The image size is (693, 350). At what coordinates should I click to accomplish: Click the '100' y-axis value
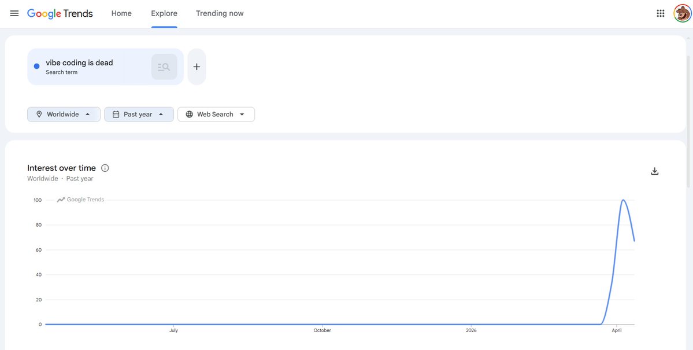pyautogui.click(x=38, y=200)
